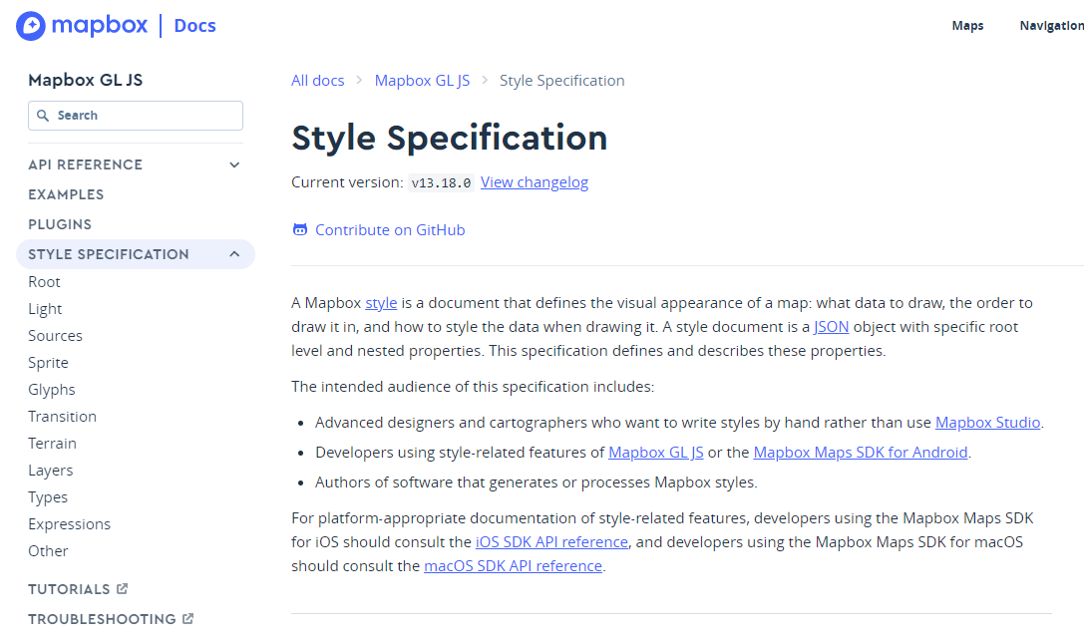Click the GitHub cat icon
Image resolution: width=1084 pixels, height=639 pixels.
300,230
